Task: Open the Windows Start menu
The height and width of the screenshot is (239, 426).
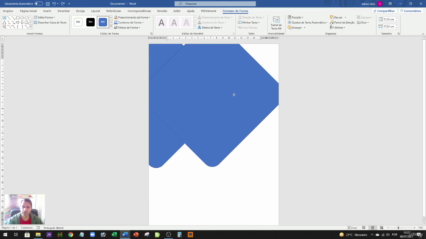Action: pyautogui.click(x=5, y=234)
